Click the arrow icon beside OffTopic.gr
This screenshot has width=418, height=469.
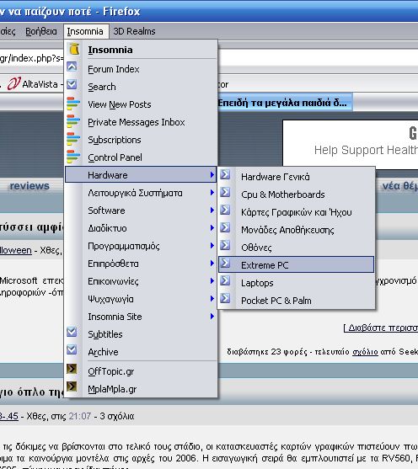click(x=72, y=369)
